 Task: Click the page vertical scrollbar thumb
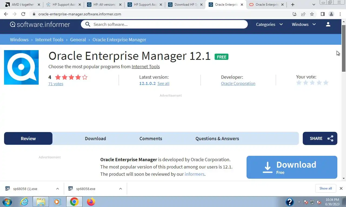344,48
